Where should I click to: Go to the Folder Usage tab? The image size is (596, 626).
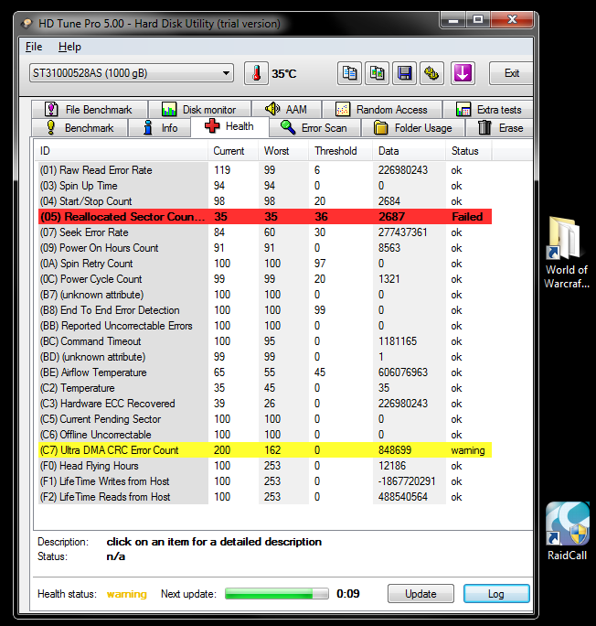[412, 128]
